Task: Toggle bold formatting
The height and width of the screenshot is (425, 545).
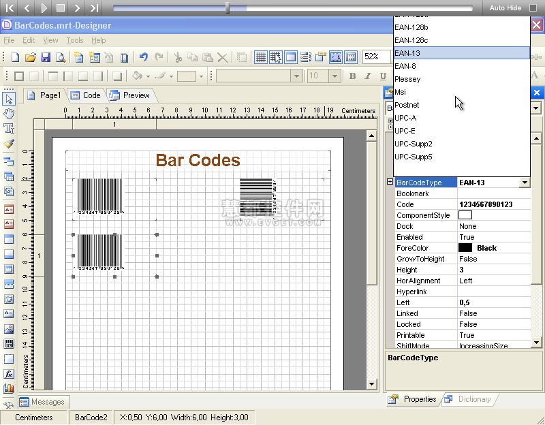Action: click(352, 76)
